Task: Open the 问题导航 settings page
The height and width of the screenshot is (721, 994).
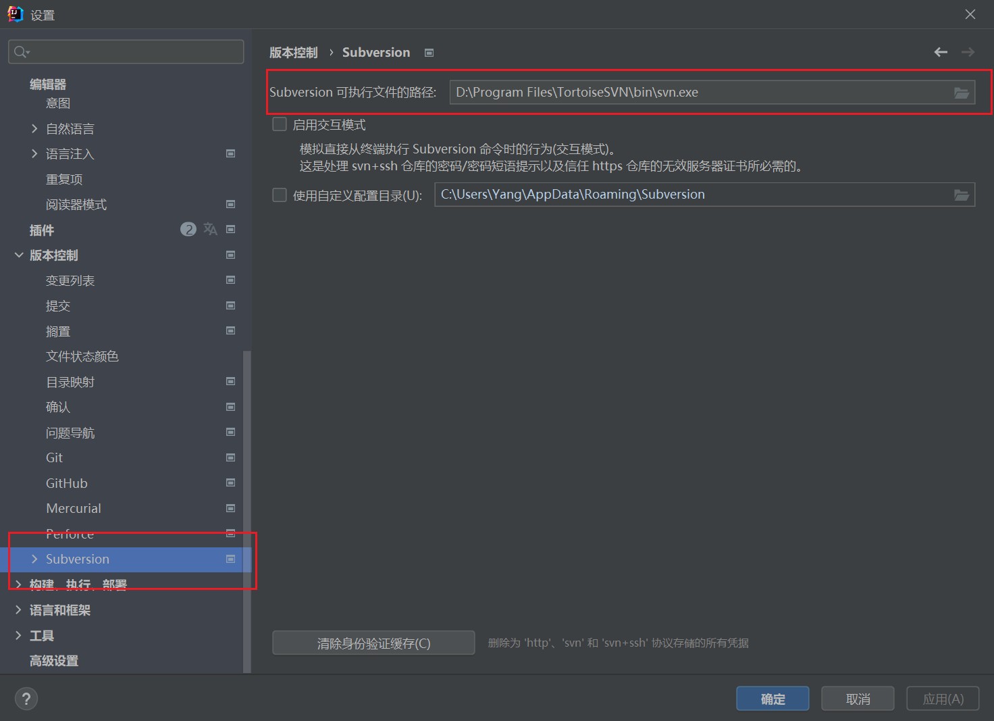Action: 70,432
